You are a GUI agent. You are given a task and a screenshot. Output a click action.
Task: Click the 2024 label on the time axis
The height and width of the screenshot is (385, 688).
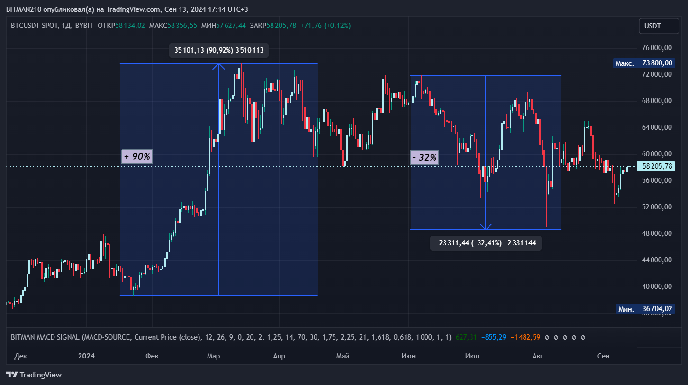point(86,356)
